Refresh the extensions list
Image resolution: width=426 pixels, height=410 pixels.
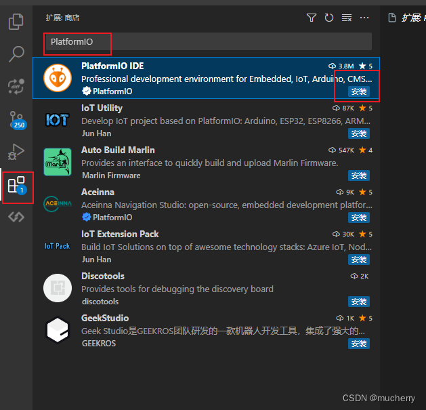click(x=329, y=18)
